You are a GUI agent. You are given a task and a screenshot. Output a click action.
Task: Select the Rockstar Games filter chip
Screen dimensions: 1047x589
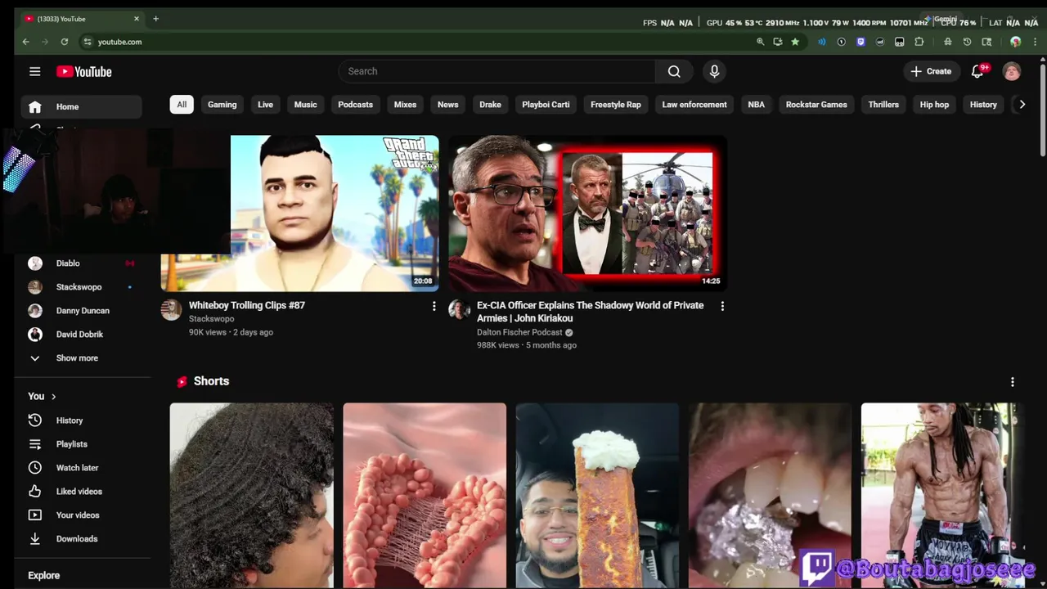(816, 105)
